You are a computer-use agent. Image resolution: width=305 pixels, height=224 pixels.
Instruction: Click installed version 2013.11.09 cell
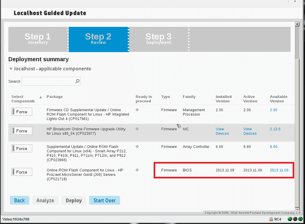point(225,170)
